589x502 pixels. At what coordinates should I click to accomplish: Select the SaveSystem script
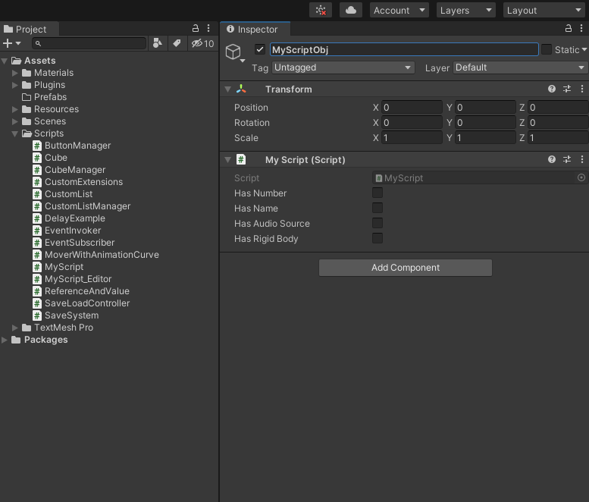click(x=66, y=315)
